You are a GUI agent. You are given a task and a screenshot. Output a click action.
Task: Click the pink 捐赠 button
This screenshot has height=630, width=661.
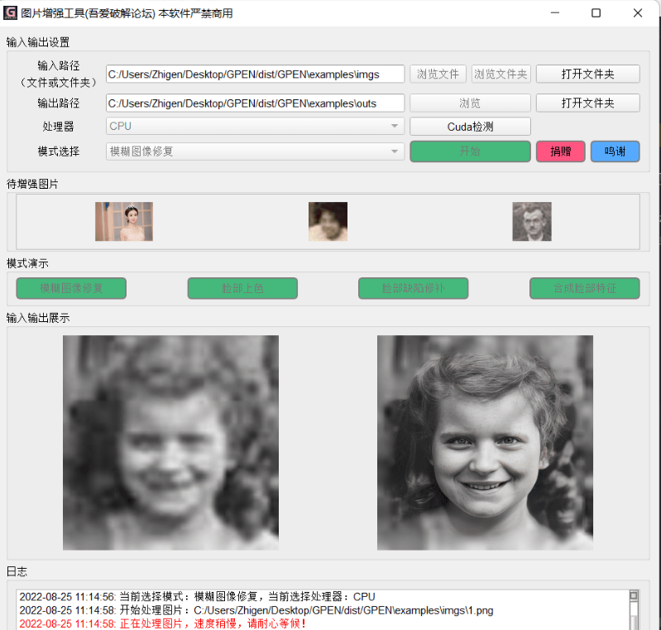tap(560, 151)
